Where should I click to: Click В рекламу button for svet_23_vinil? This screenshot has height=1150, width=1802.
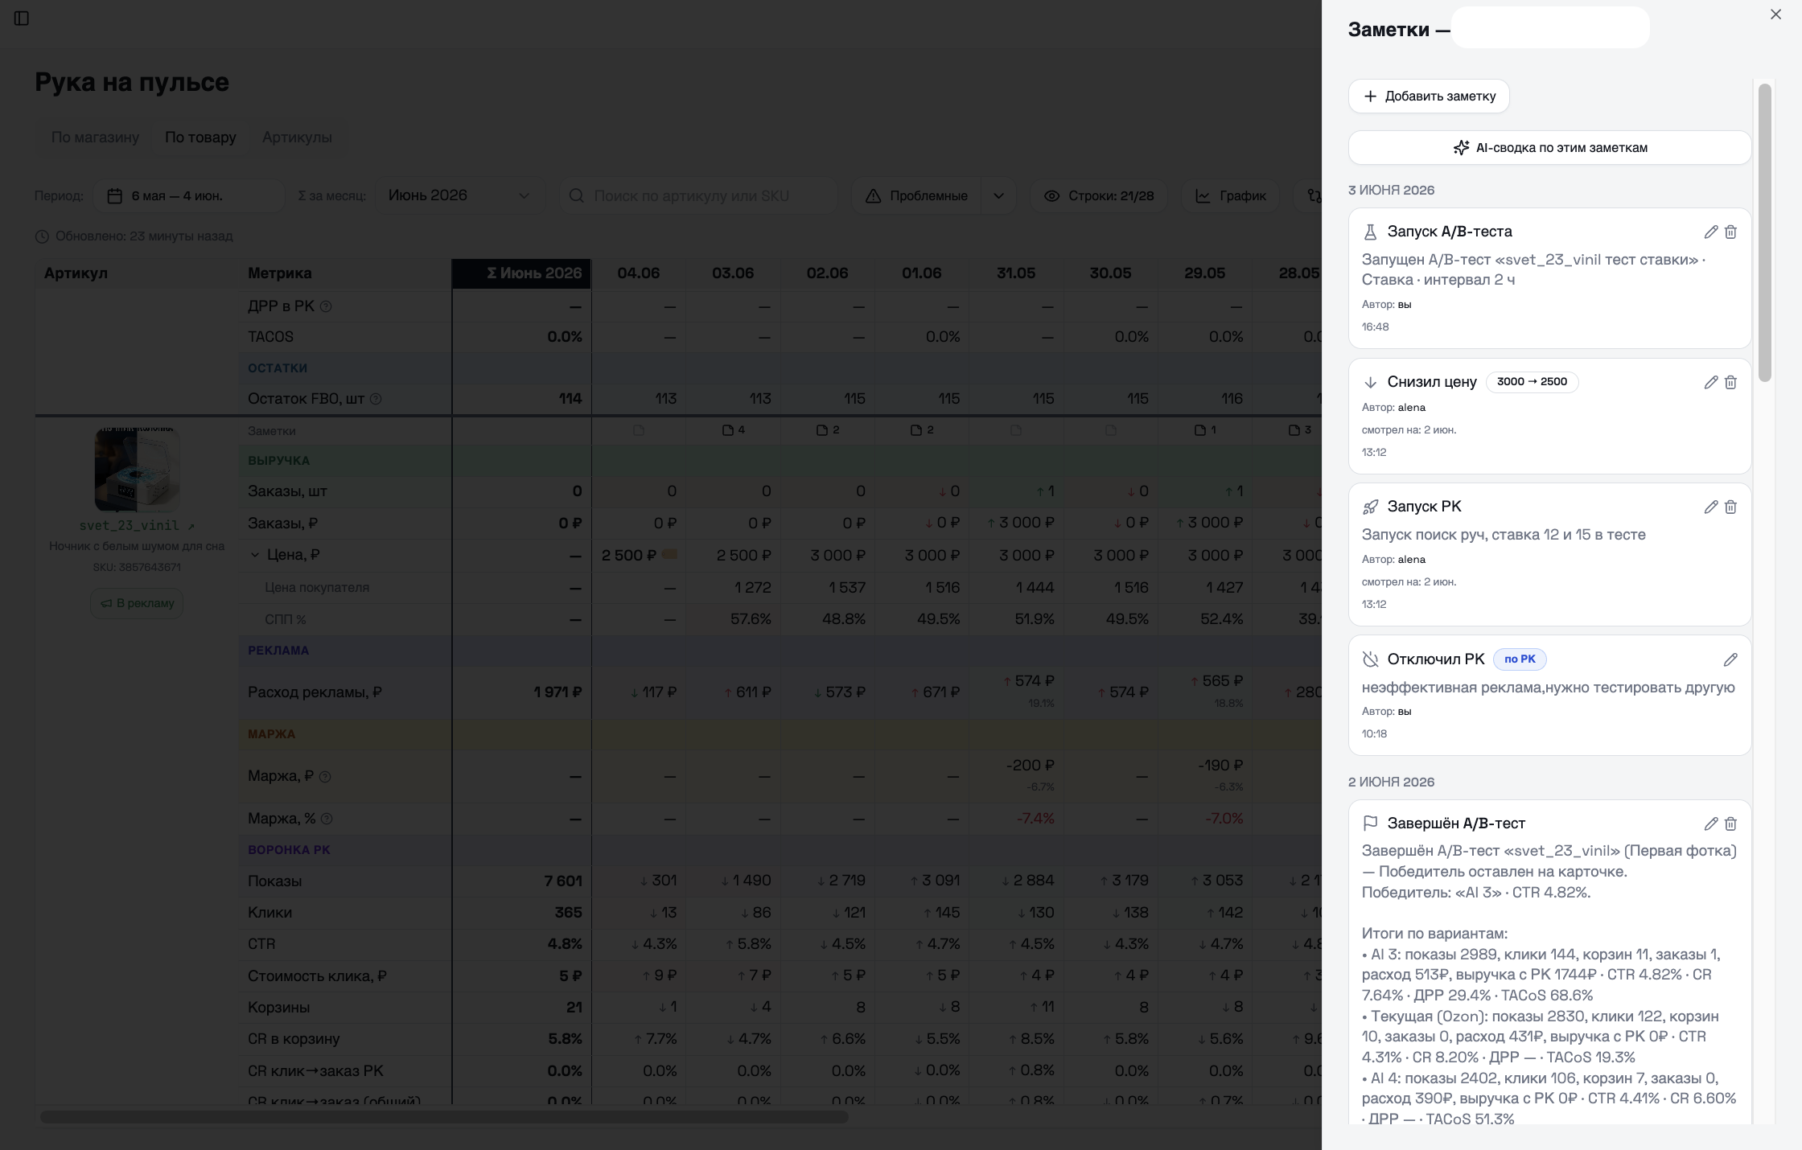pos(137,603)
